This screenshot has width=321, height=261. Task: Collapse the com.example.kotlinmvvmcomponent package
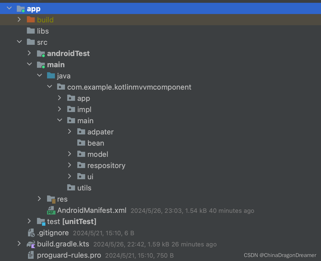coord(49,87)
